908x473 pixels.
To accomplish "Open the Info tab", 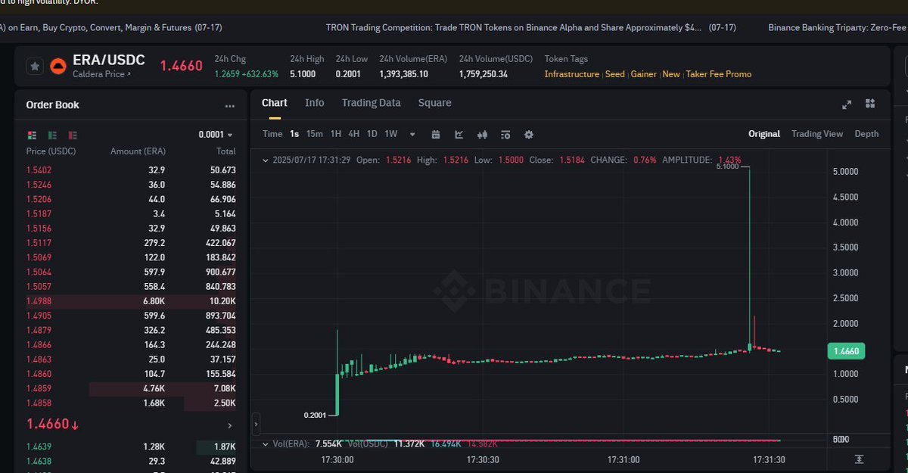I will pyautogui.click(x=315, y=103).
